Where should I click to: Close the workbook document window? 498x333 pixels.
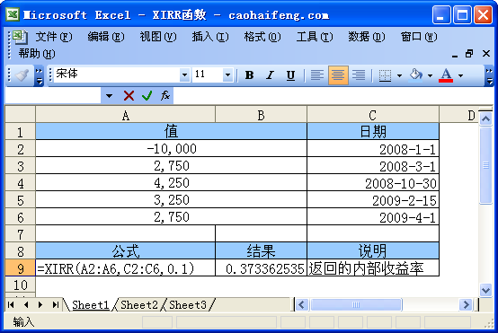tap(486, 54)
